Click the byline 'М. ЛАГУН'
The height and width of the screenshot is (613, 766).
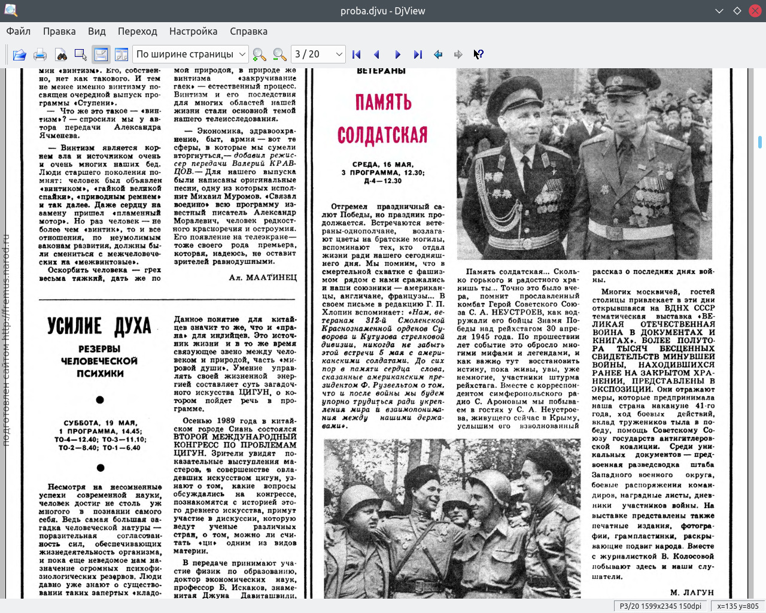pos(692,593)
